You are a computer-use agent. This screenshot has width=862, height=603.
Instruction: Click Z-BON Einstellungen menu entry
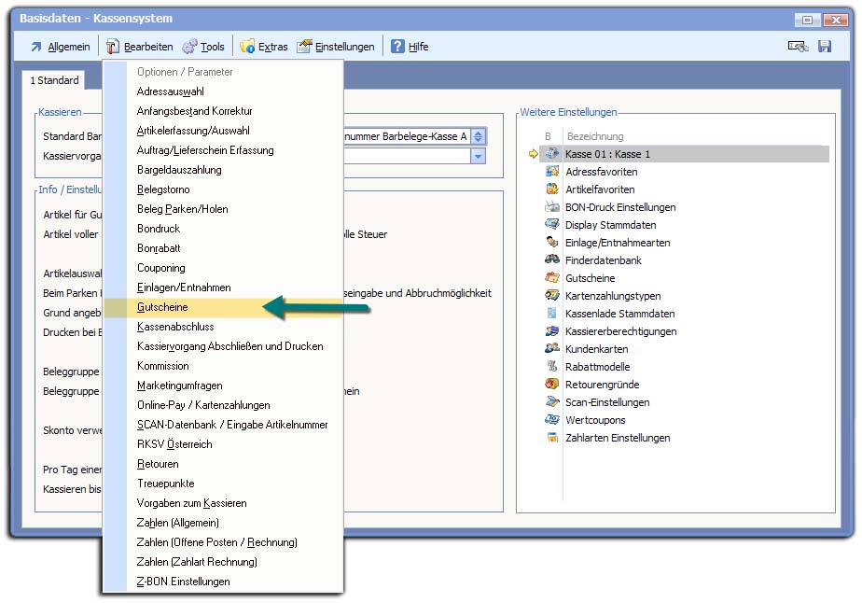pos(183,582)
